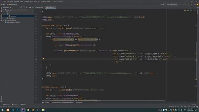Viewport: 199px width, 112px height.
Task: Open the Tools menu
Action: pyautogui.click(x=35, y=2)
